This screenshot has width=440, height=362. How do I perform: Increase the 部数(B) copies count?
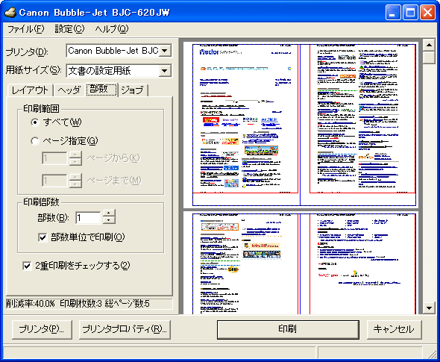pos(109,213)
